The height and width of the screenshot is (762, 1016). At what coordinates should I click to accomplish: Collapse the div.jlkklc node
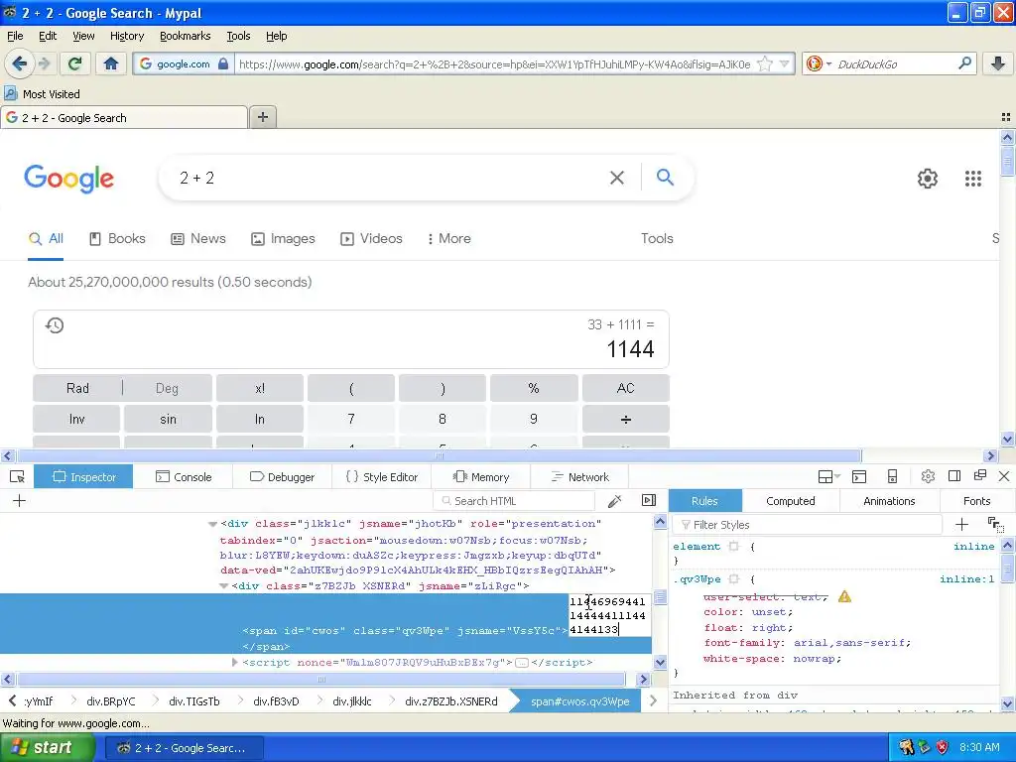pyautogui.click(x=212, y=524)
